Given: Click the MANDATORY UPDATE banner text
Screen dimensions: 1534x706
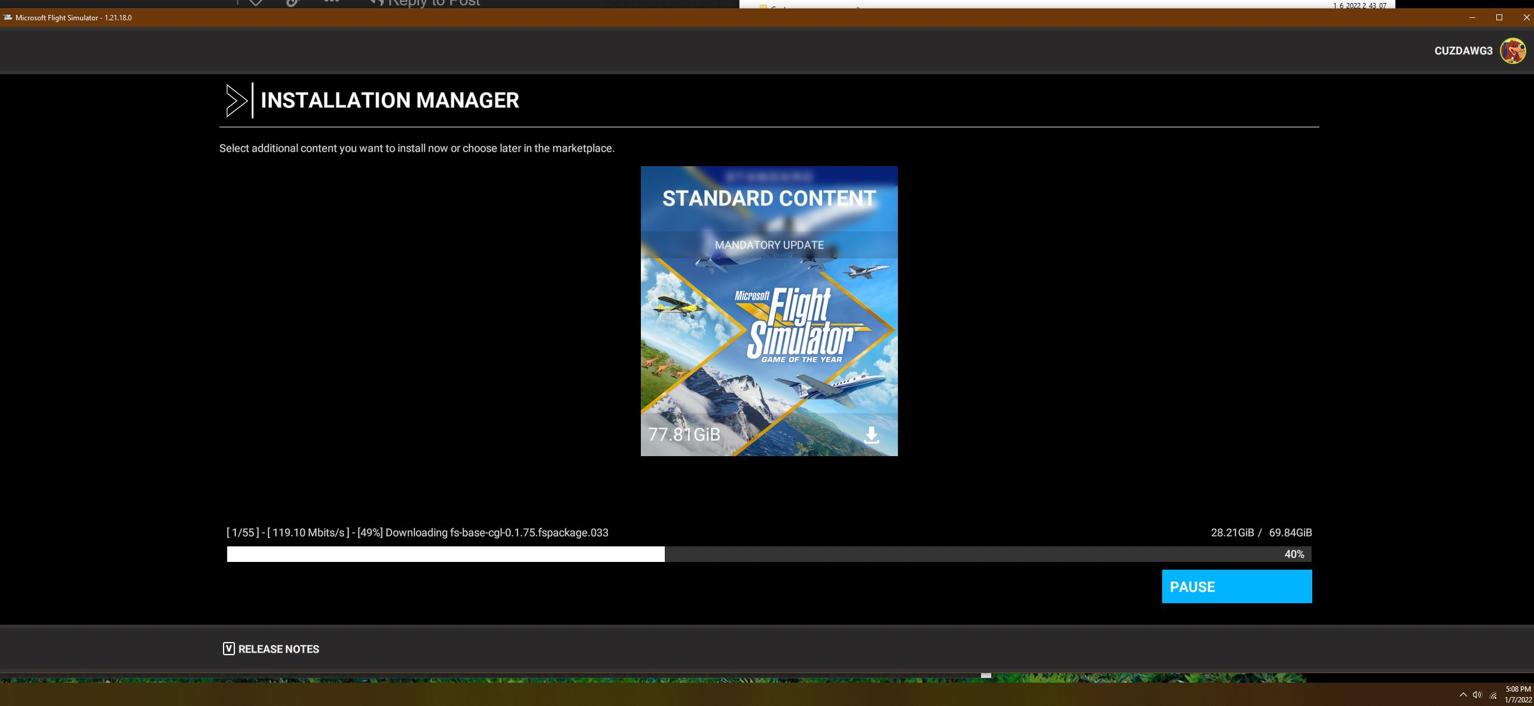Looking at the screenshot, I should [x=769, y=245].
